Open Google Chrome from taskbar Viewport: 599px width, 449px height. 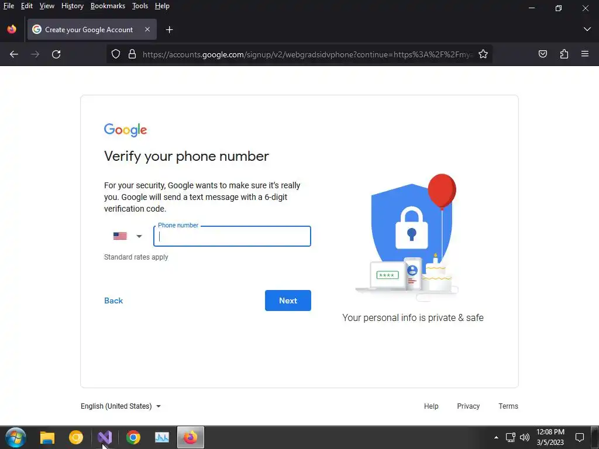(x=133, y=437)
